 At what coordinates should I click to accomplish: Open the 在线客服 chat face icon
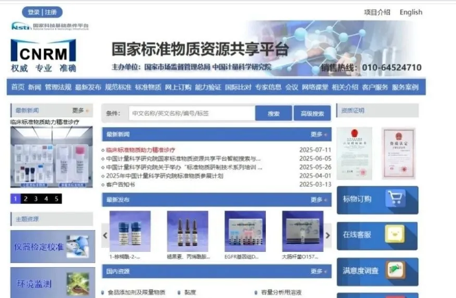(x=395, y=233)
